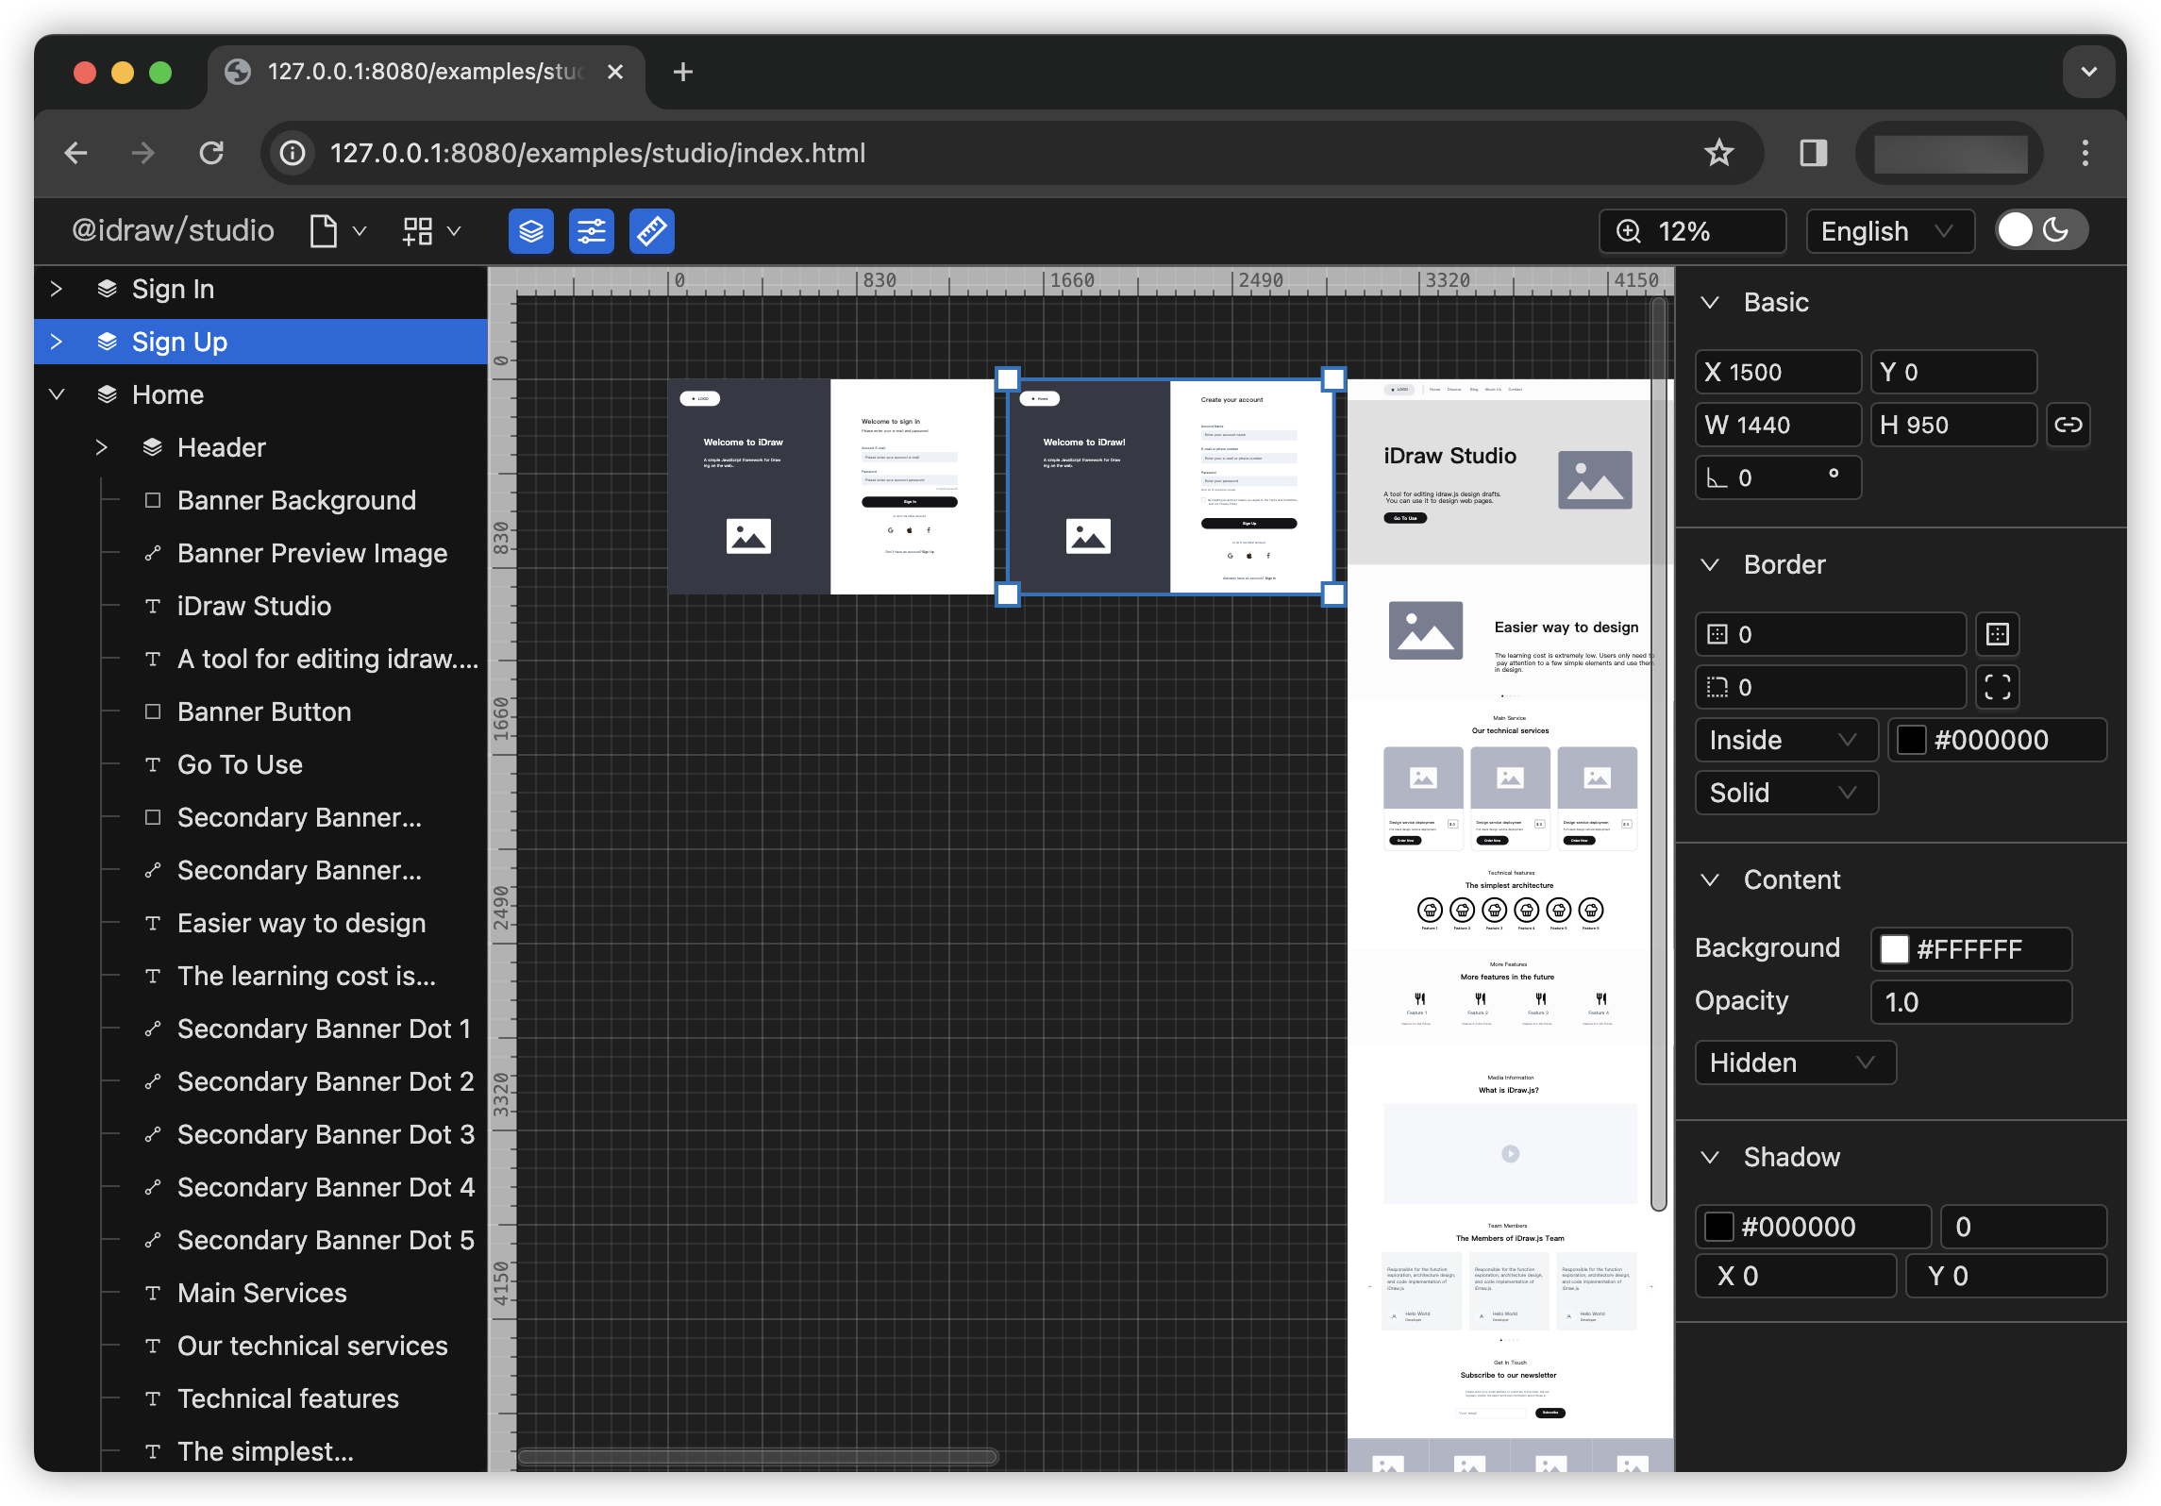The image size is (2161, 1506).
Task: Click the individual border widths icon
Action: [x=1998, y=634]
